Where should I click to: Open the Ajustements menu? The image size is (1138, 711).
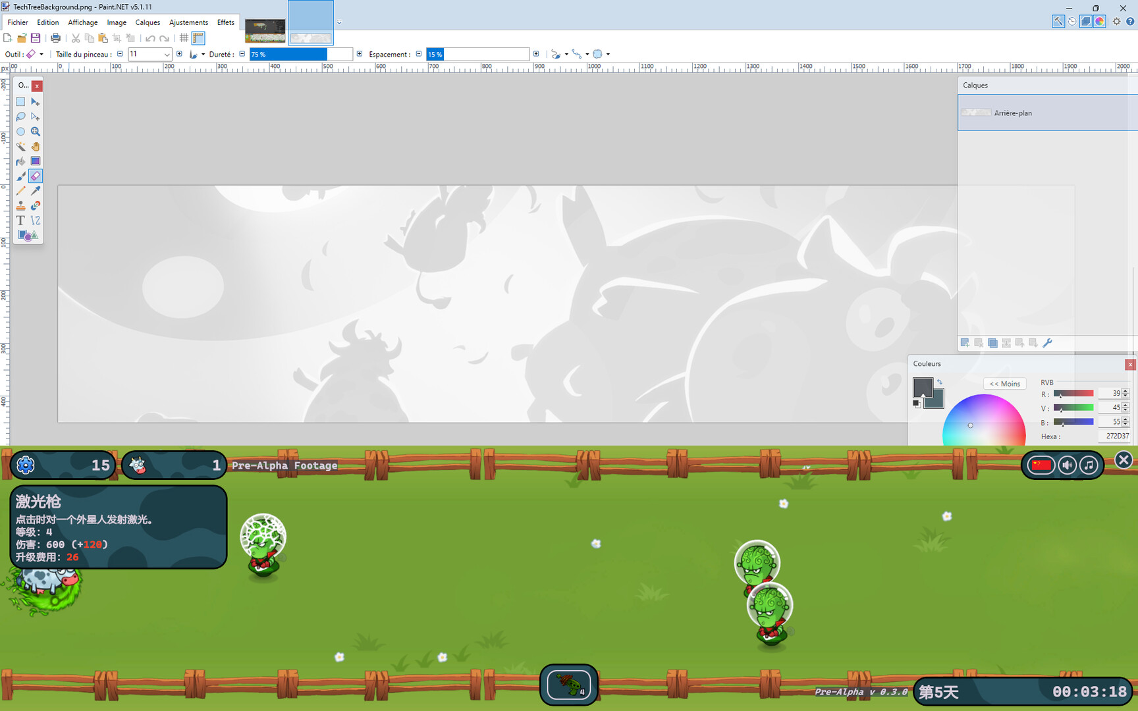[x=188, y=22]
